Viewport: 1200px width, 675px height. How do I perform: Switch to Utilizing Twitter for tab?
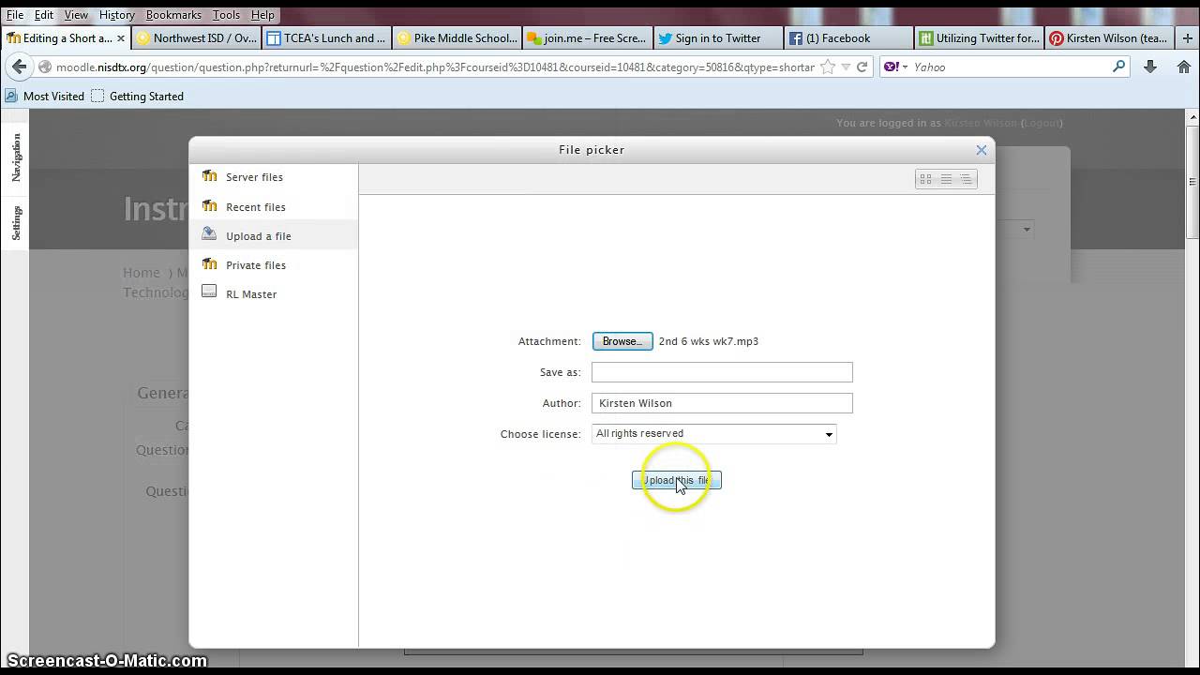pyautogui.click(x=978, y=38)
